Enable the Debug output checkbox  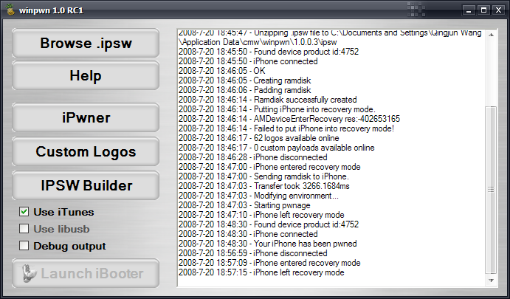click(24, 246)
